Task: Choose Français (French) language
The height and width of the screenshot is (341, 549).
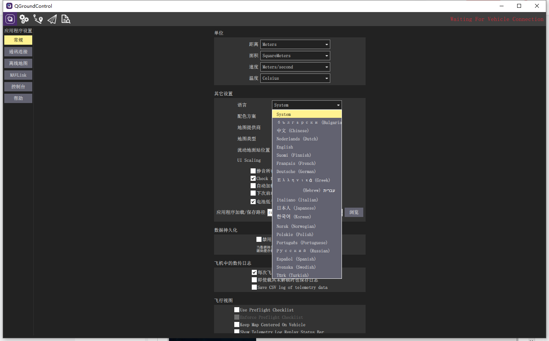Action: click(307, 163)
